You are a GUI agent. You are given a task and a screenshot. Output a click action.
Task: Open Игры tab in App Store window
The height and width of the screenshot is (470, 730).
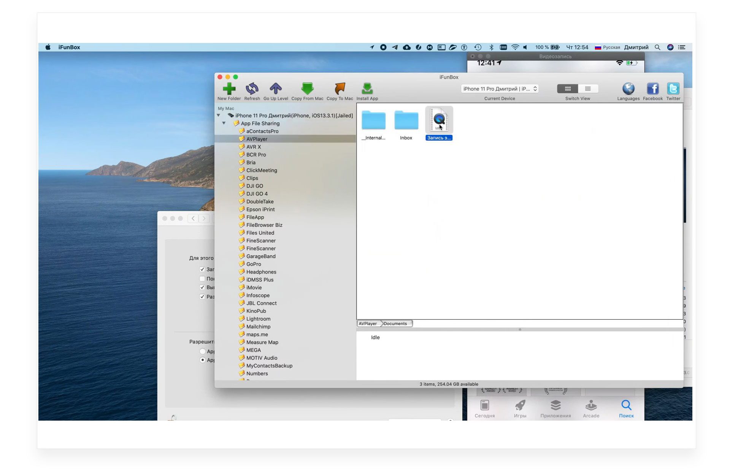point(520,409)
